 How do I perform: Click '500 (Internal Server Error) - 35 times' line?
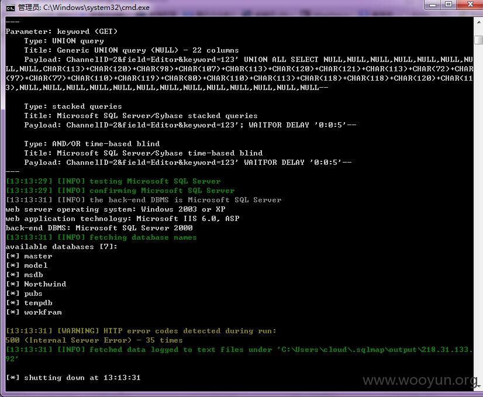click(x=94, y=340)
